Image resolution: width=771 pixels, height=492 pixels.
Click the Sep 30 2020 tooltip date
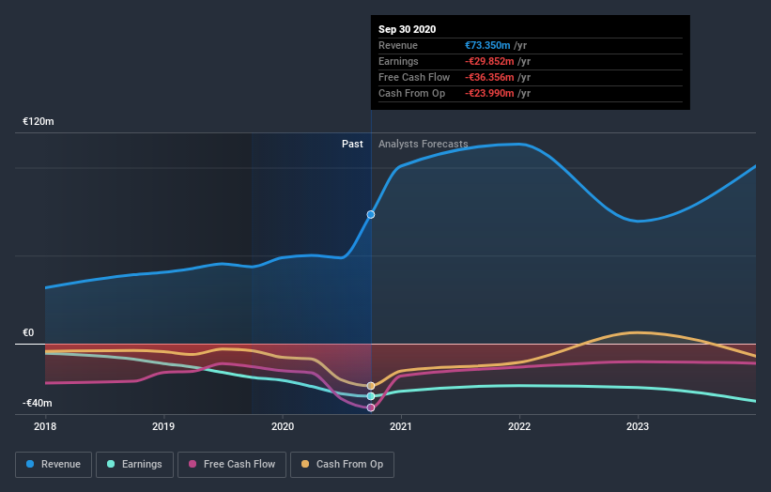click(x=408, y=29)
